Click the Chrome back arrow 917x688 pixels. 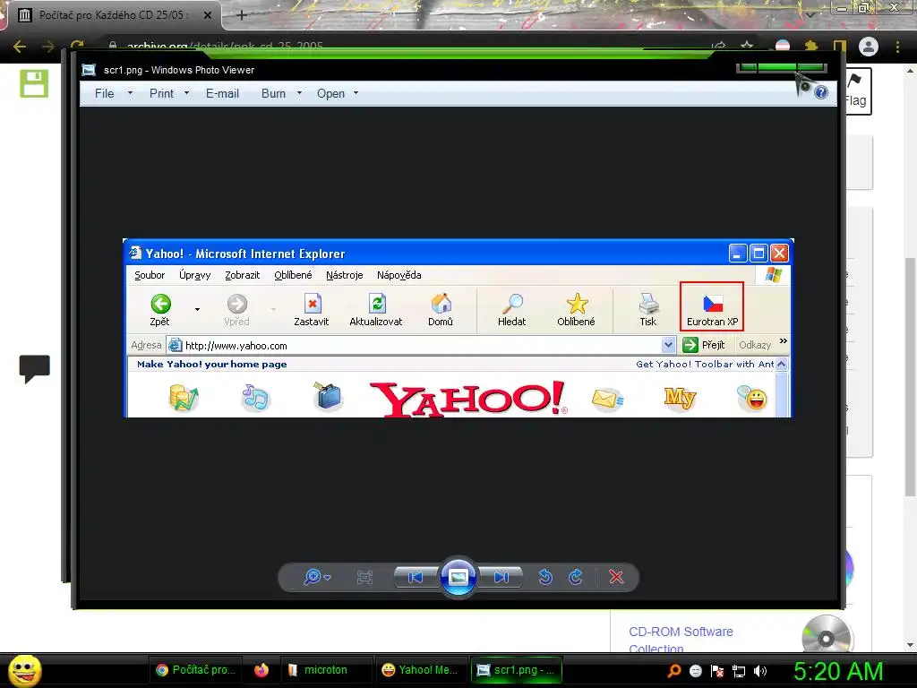(x=20, y=47)
